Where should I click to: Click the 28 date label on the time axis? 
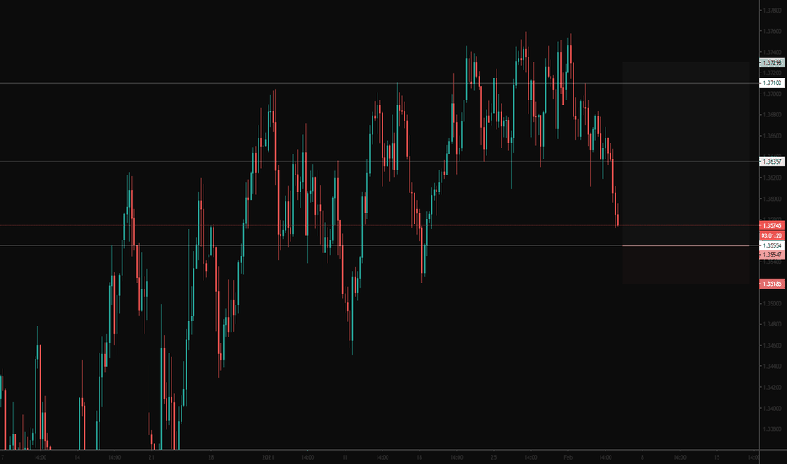pyautogui.click(x=211, y=457)
